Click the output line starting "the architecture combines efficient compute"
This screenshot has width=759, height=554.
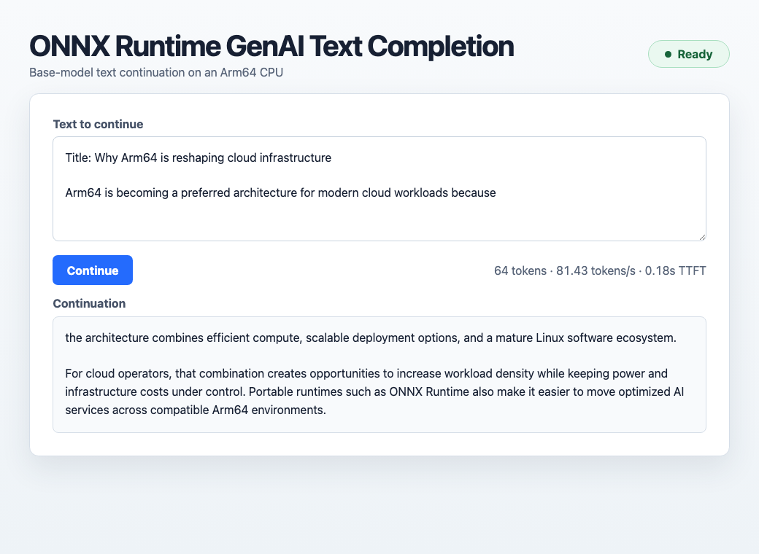click(x=370, y=338)
